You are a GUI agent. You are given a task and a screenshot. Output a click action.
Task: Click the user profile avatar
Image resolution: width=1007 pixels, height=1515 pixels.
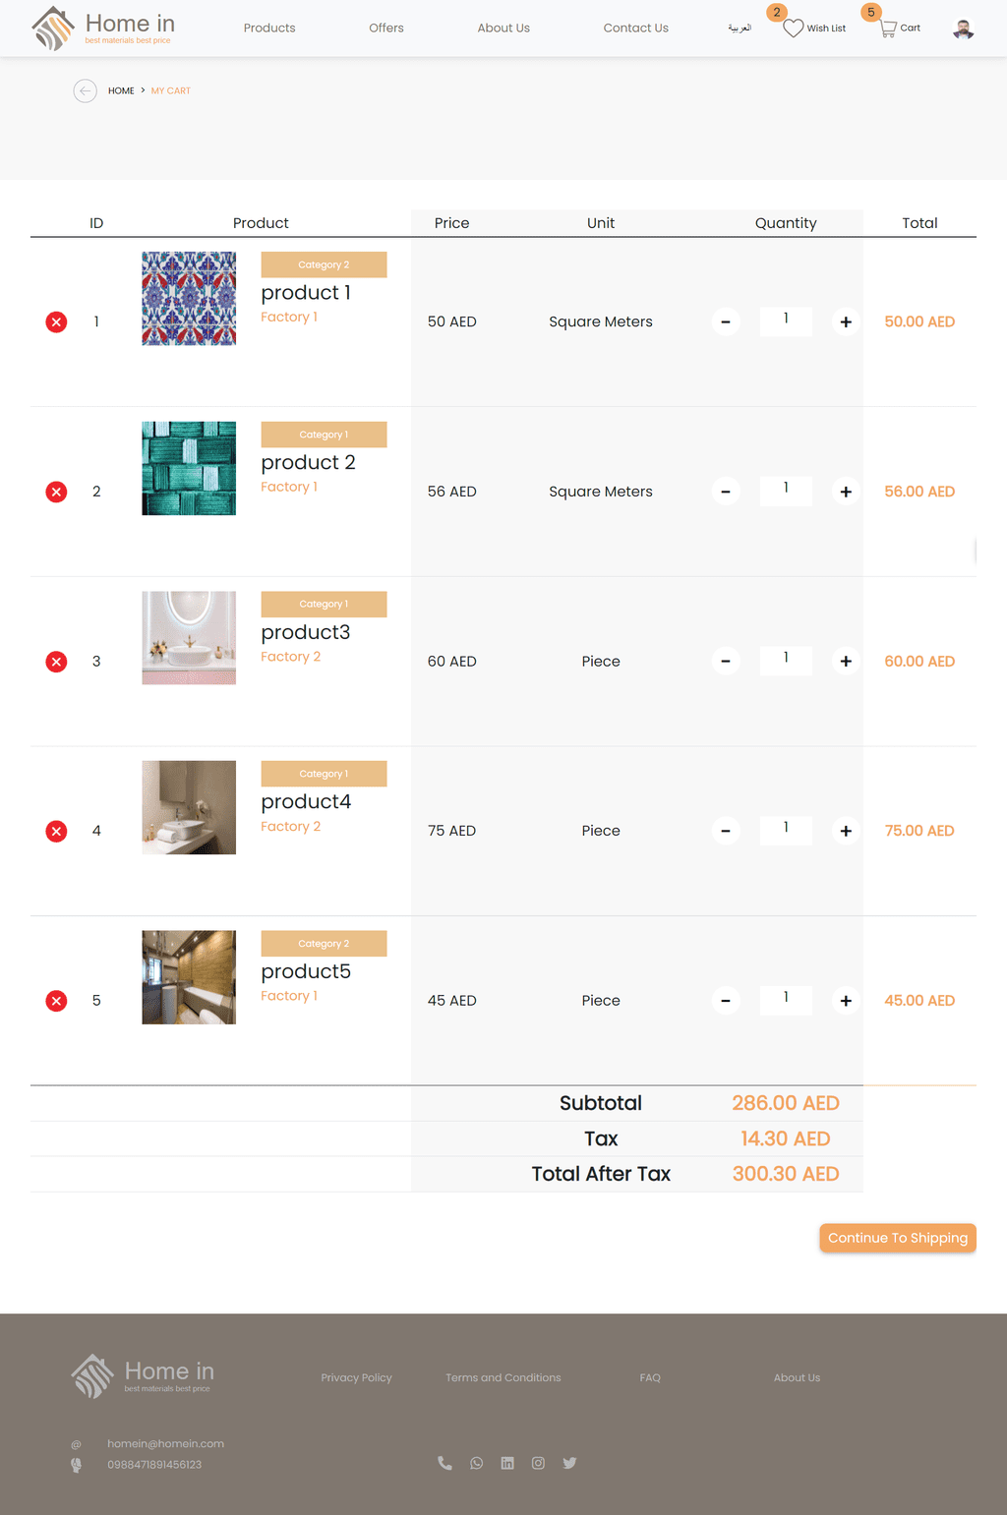pos(964,29)
